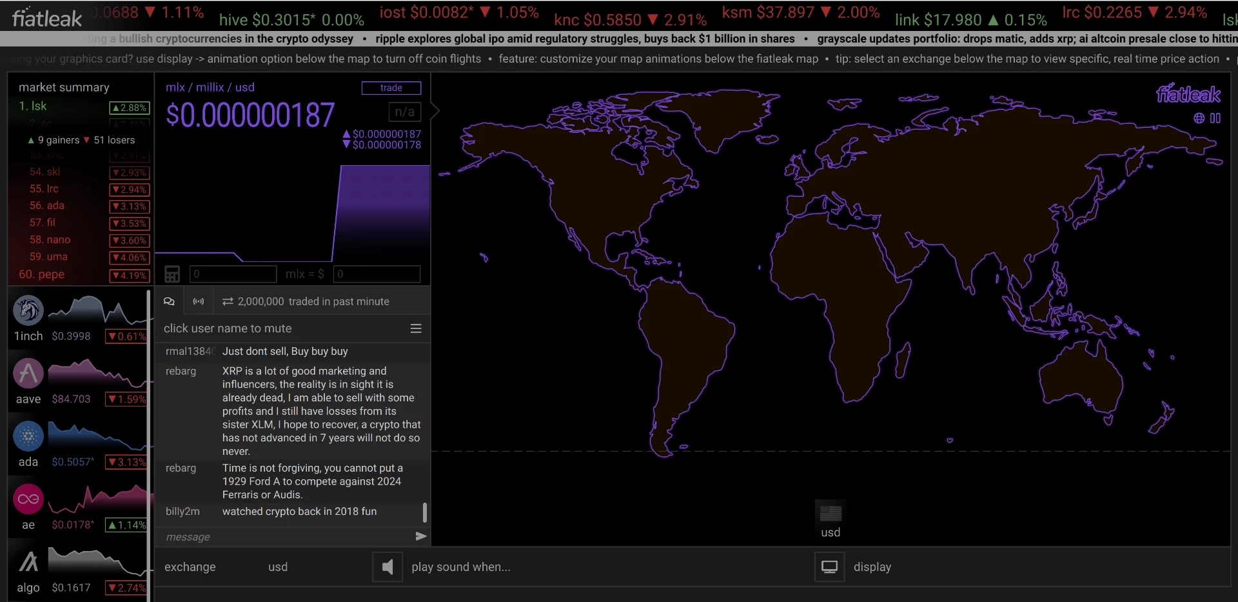Open the display options
Viewport: 1238px width, 602px height.
(872, 567)
